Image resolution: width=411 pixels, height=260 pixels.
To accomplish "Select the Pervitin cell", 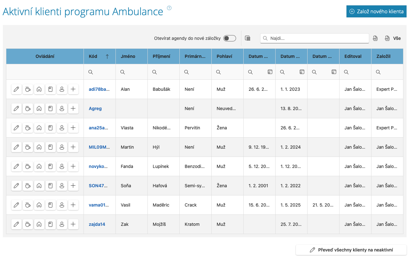I will point(196,128).
